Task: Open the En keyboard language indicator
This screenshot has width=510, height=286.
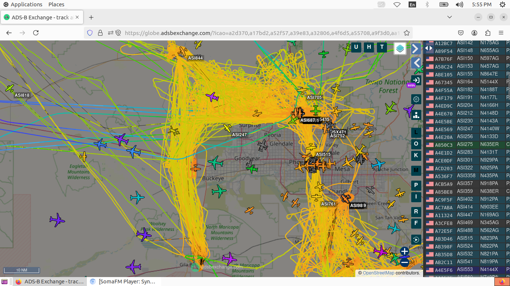Action: click(412, 4)
